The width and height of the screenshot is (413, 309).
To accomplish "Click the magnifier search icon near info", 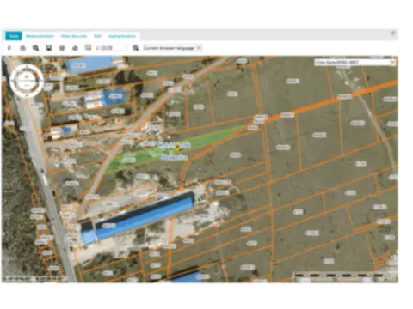I will pos(35,48).
